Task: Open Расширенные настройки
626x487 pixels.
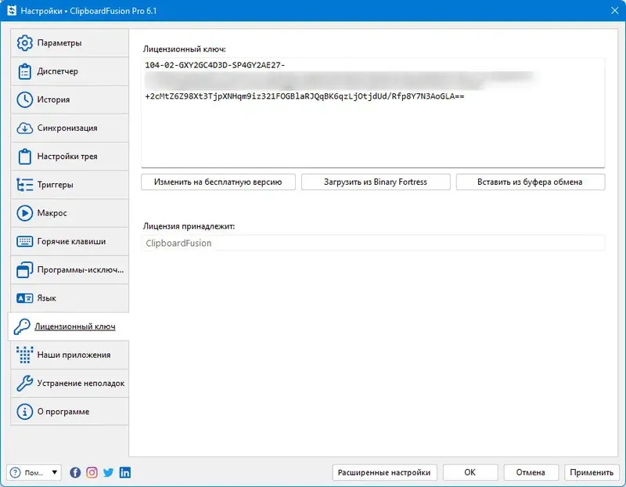Action: click(384, 473)
